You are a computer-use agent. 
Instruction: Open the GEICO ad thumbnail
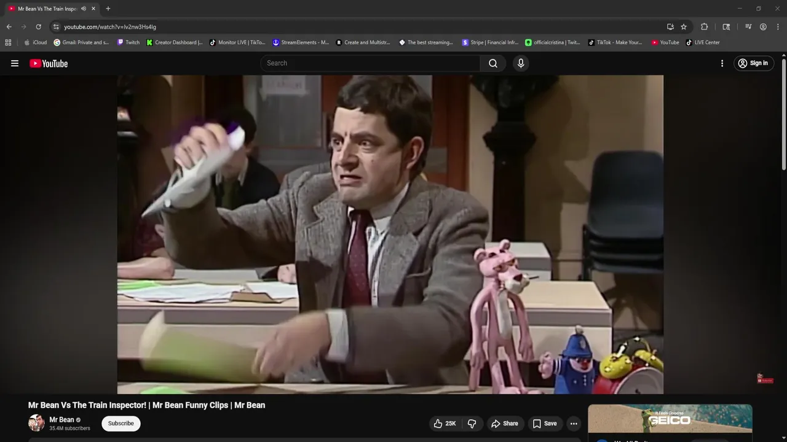pyautogui.click(x=670, y=419)
